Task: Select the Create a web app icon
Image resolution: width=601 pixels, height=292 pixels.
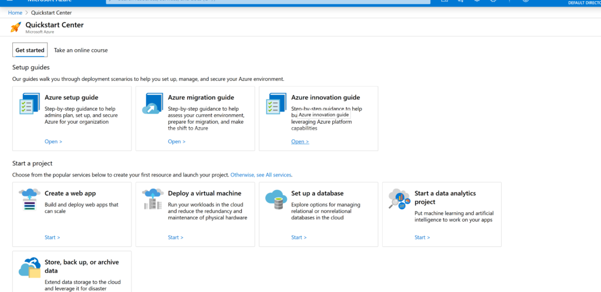Action: [29, 199]
